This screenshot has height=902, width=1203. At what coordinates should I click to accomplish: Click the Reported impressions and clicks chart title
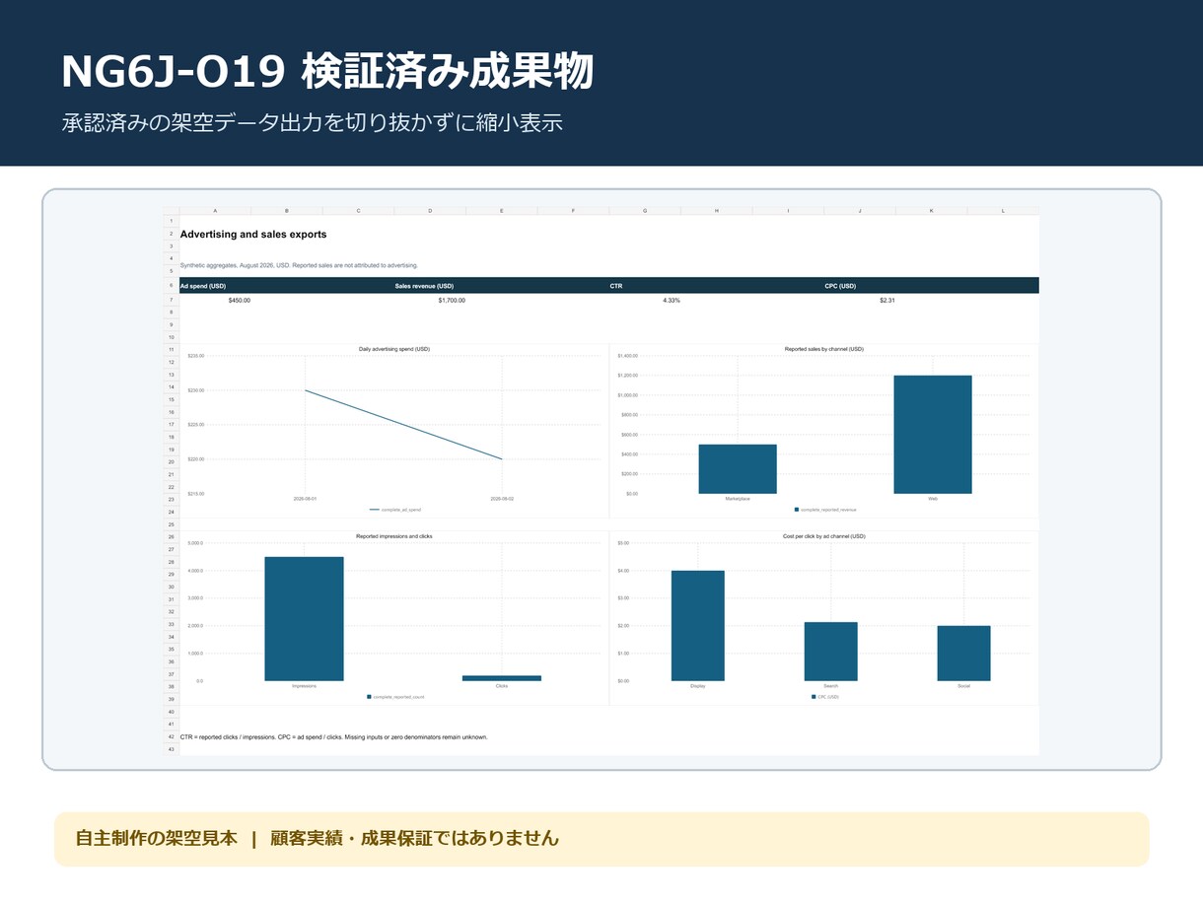(x=394, y=536)
